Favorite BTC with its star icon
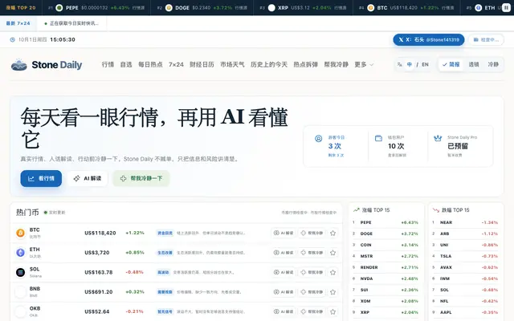This screenshot has height=321, width=514. pos(332,233)
